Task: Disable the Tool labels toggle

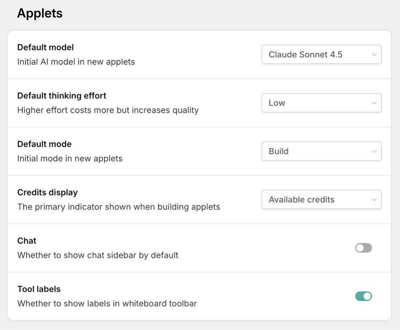Action: [x=363, y=296]
